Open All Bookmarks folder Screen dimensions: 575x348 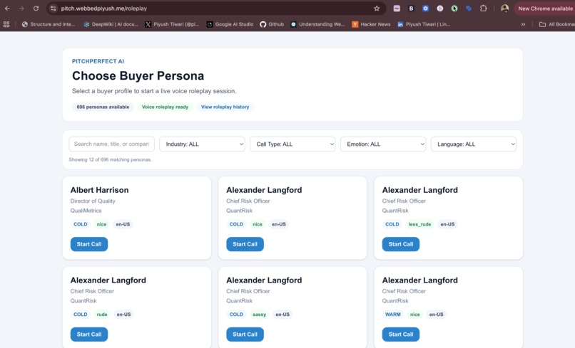coord(556,24)
